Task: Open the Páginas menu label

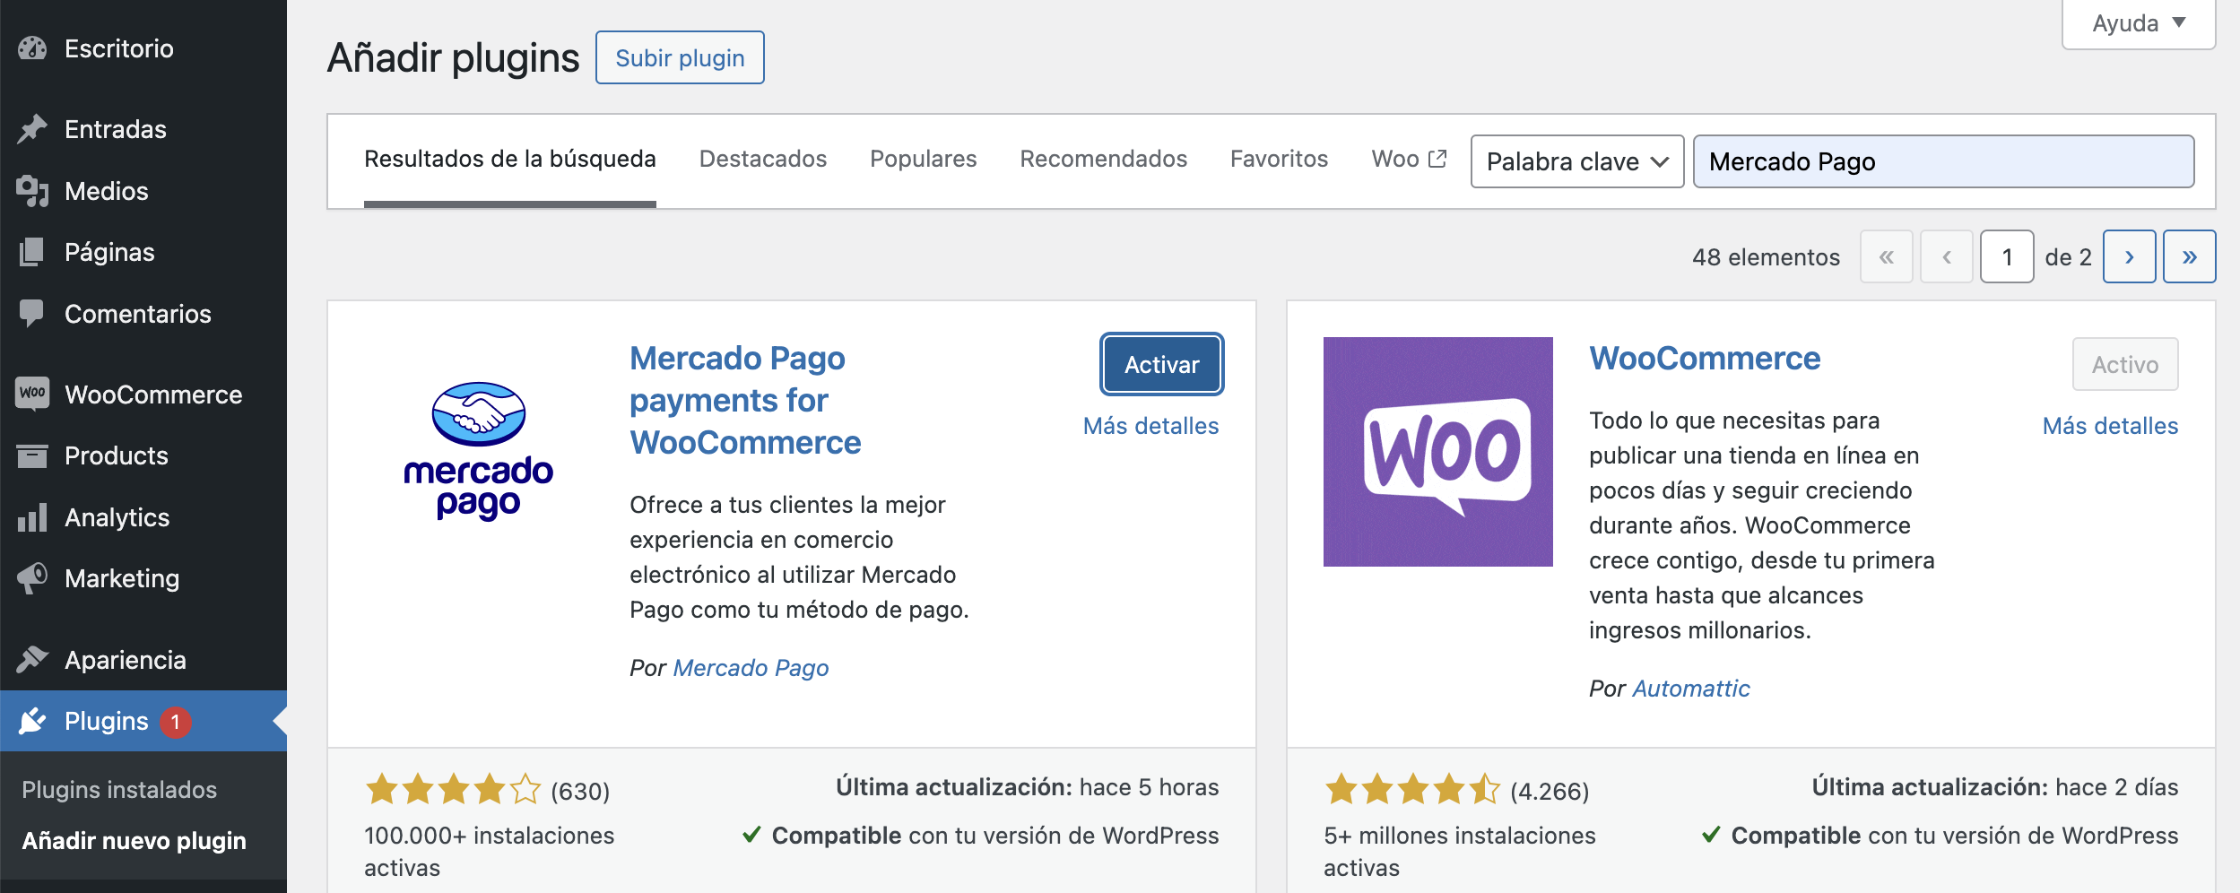Action: point(109,252)
